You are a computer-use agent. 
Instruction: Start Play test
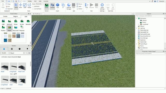click(87, 6)
